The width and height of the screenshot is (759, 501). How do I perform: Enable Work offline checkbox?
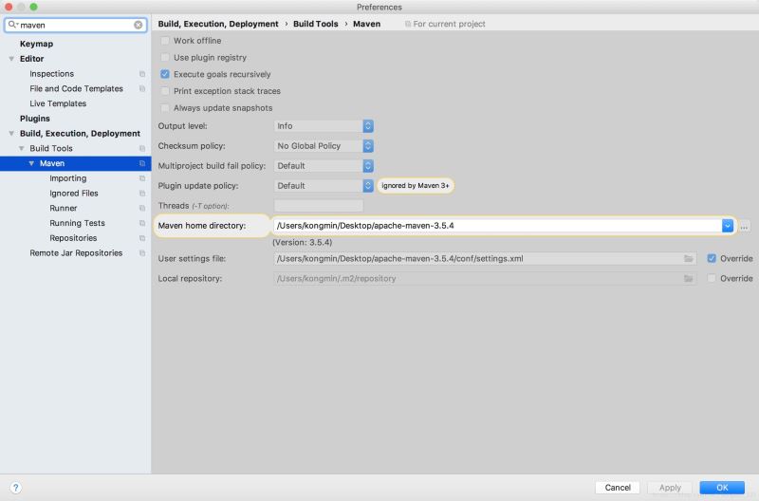point(165,41)
